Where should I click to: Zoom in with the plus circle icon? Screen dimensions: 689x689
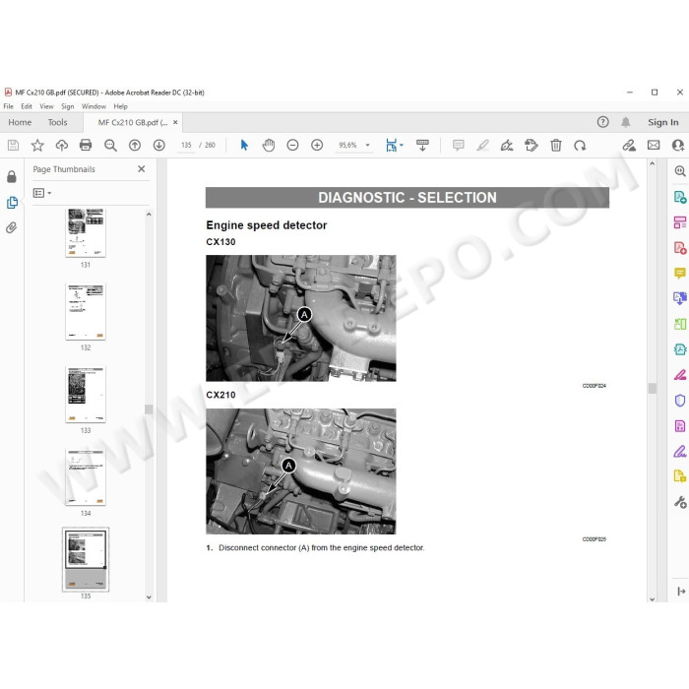[x=317, y=145]
